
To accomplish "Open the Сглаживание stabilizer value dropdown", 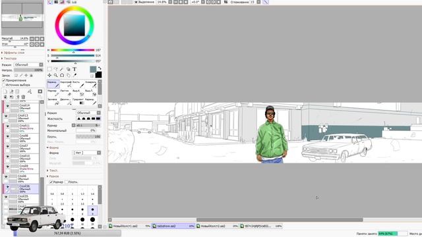I will [x=258, y=2].
